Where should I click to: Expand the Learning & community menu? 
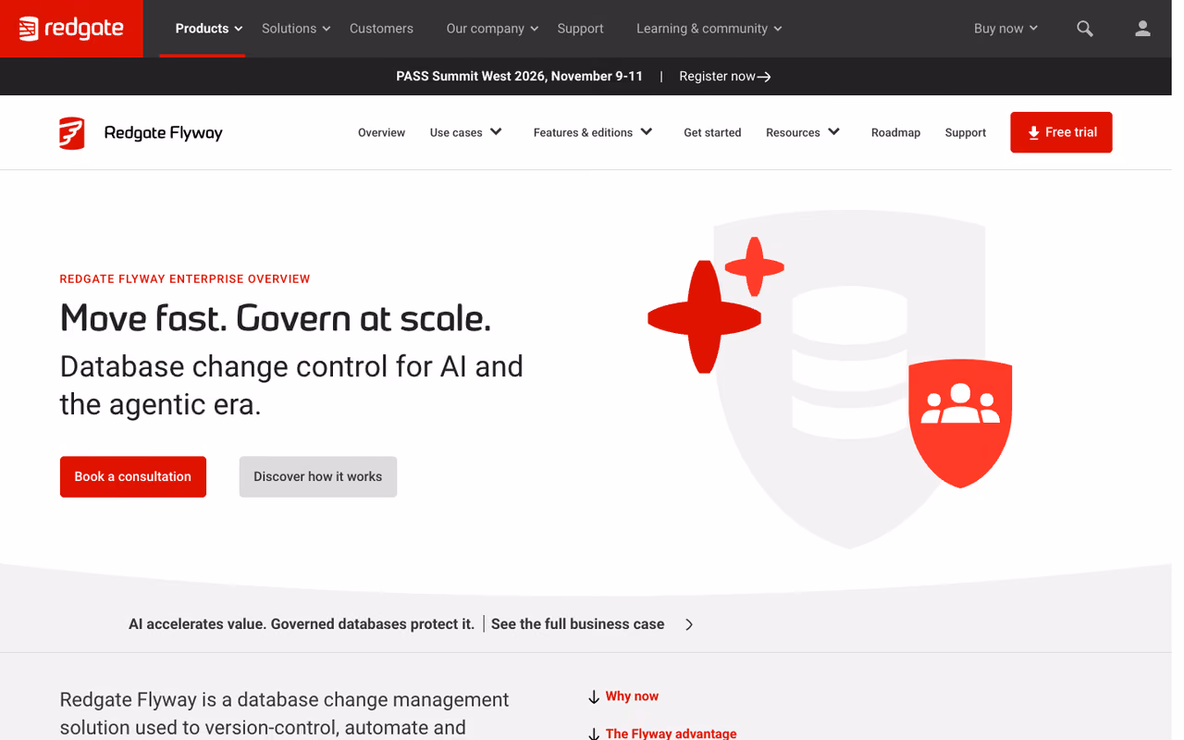709,29
